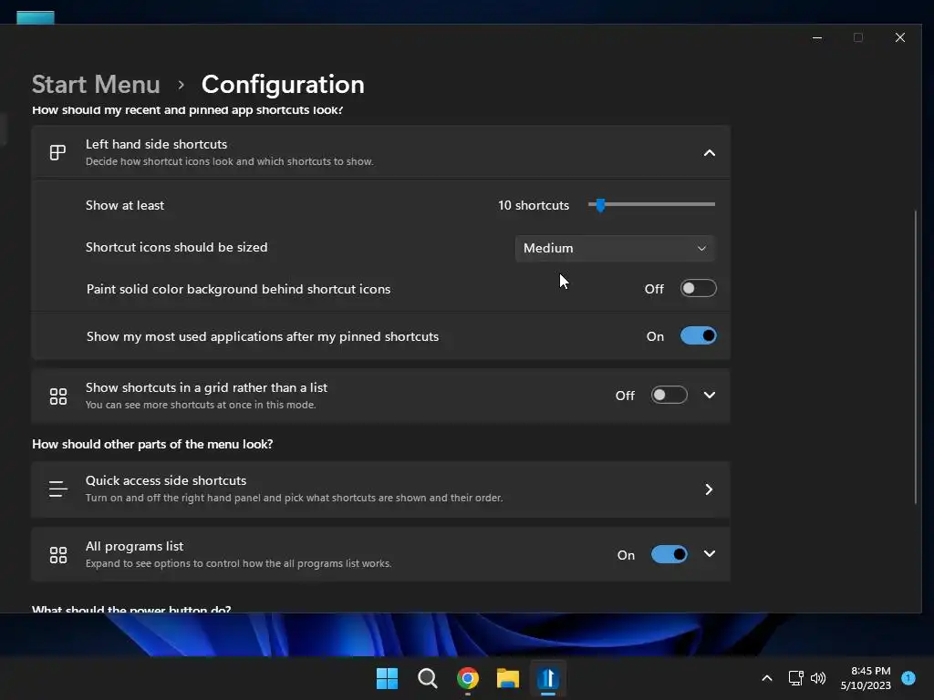Expand Show shortcuts in a grid options chevron

tap(710, 396)
